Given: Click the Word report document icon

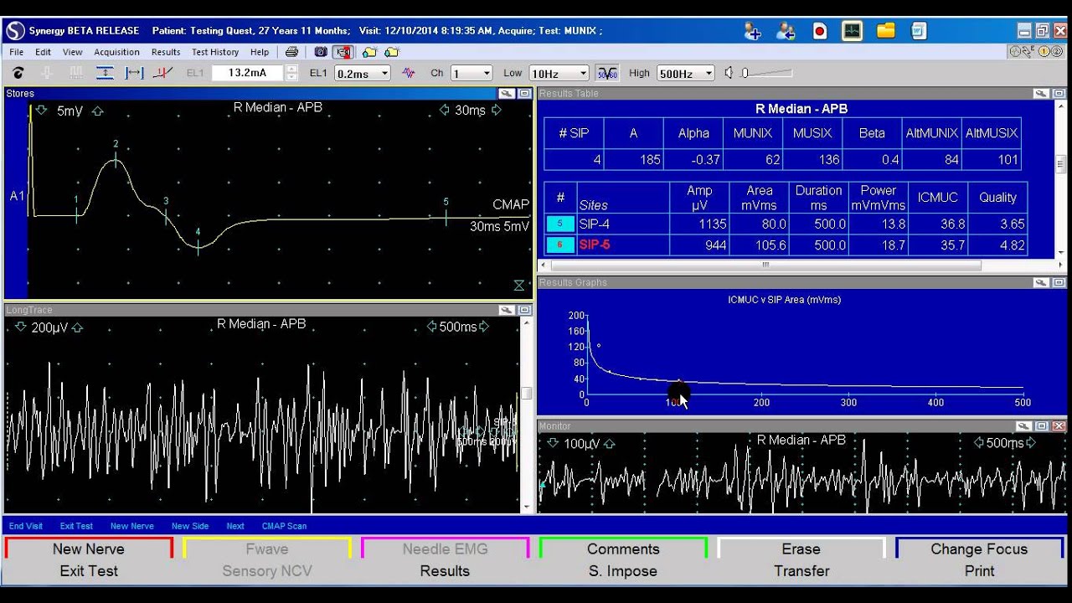Looking at the screenshot, I should pos(919,31).
